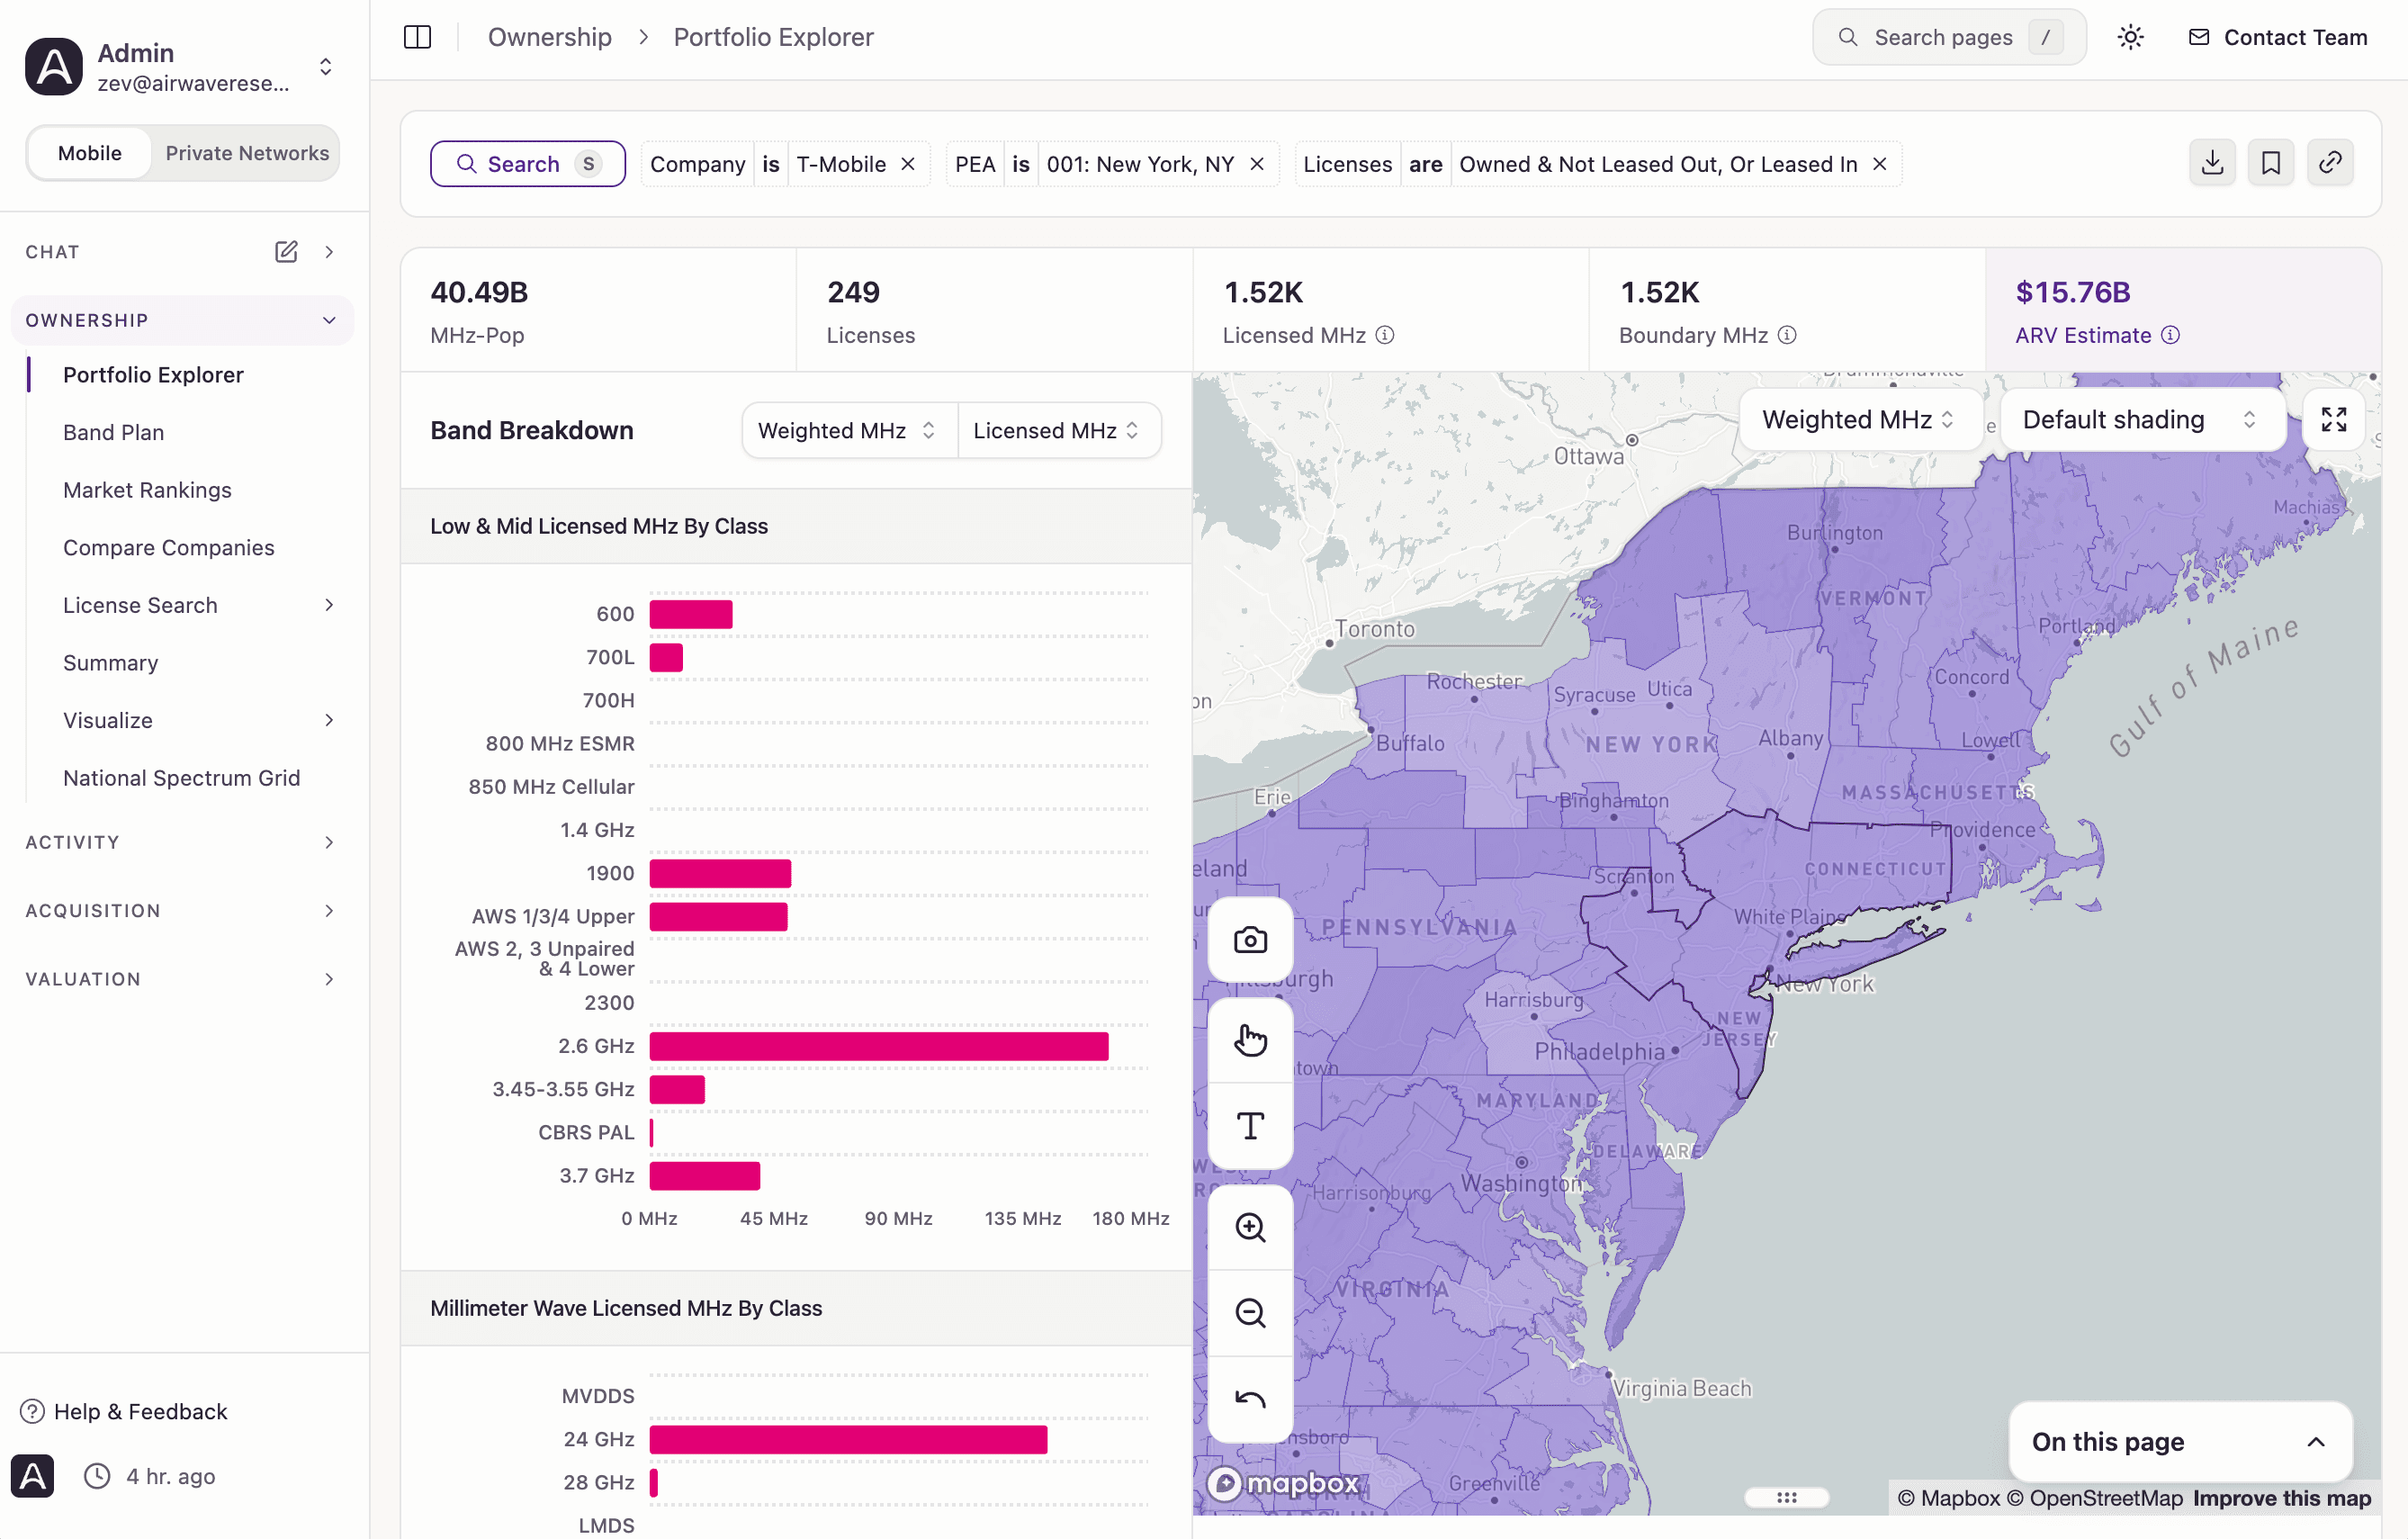Undo the map change with the undo arrow
The width and height of the screenshot is (2408, 1539).
pyautogui.click(x=1250, y=1399)
